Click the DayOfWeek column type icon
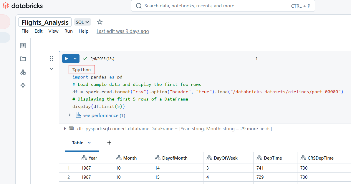The height and width of the screenshot is (184, 351). click(x=209, y=158)
